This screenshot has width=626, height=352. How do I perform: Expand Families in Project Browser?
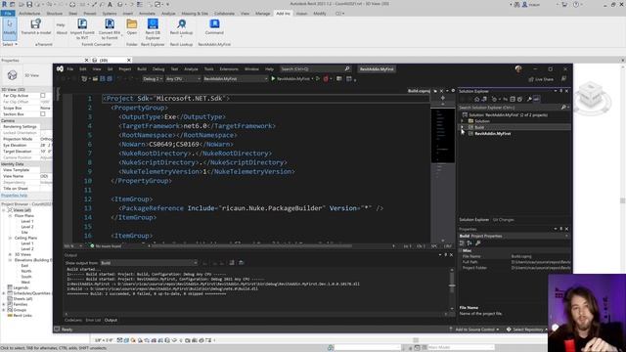tap(4, 304)
